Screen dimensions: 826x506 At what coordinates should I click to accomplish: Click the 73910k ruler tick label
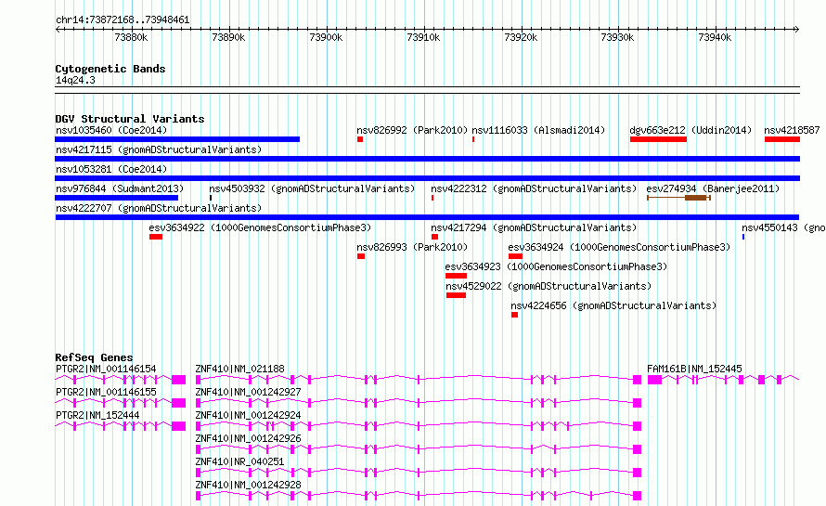point(423,37)
